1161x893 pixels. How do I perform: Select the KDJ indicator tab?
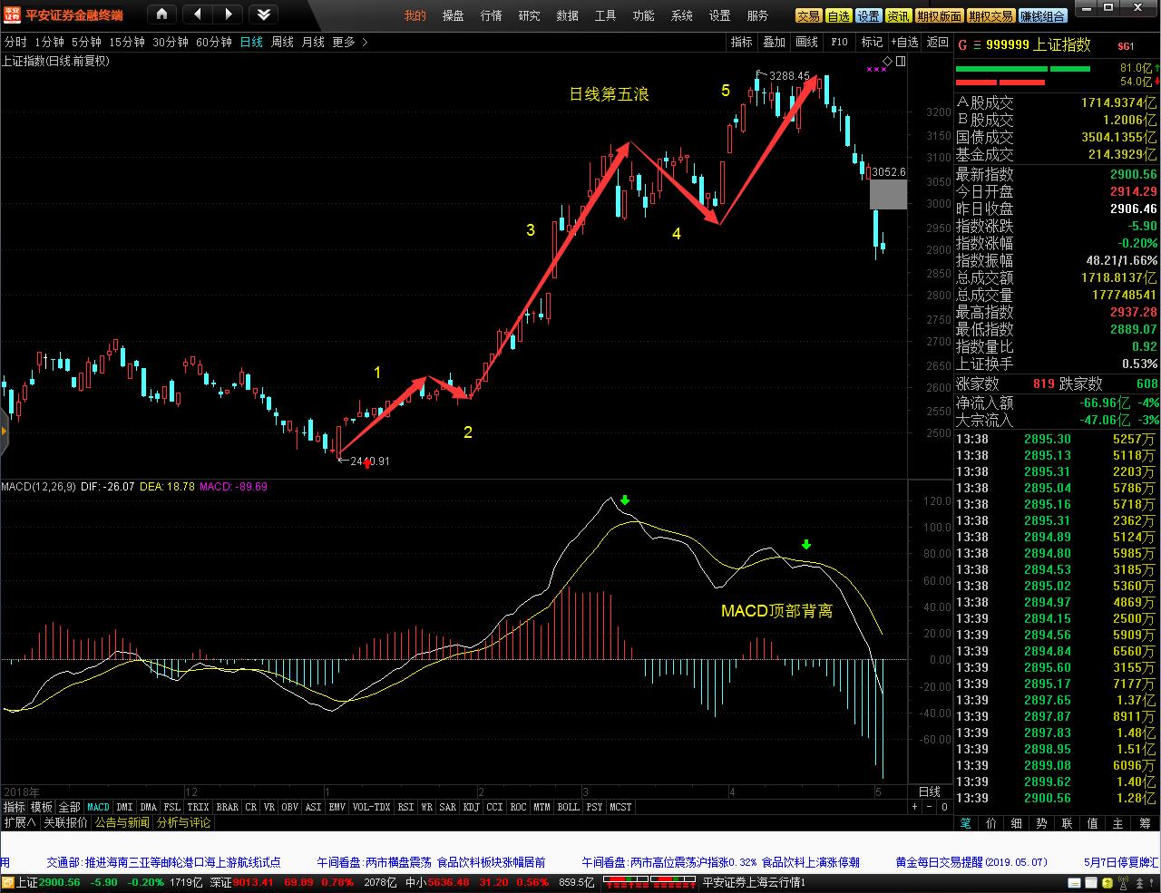click(x=471, y=807)
